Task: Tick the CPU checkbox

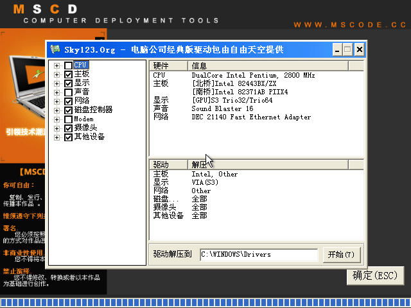Action: click(x=68, y=65)
